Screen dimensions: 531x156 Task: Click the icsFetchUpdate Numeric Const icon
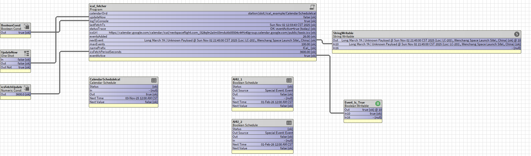(x=26, y=88)
